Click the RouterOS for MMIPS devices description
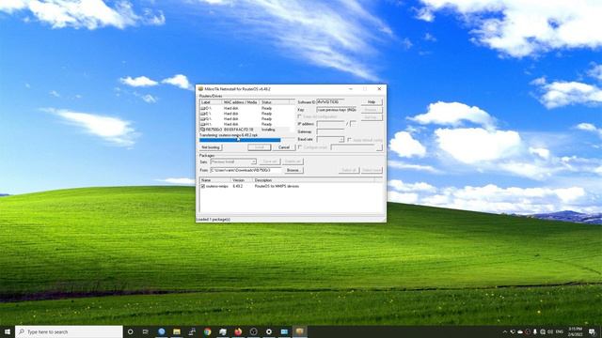Viewport: 602px width, 338px height. click(277, 186)
